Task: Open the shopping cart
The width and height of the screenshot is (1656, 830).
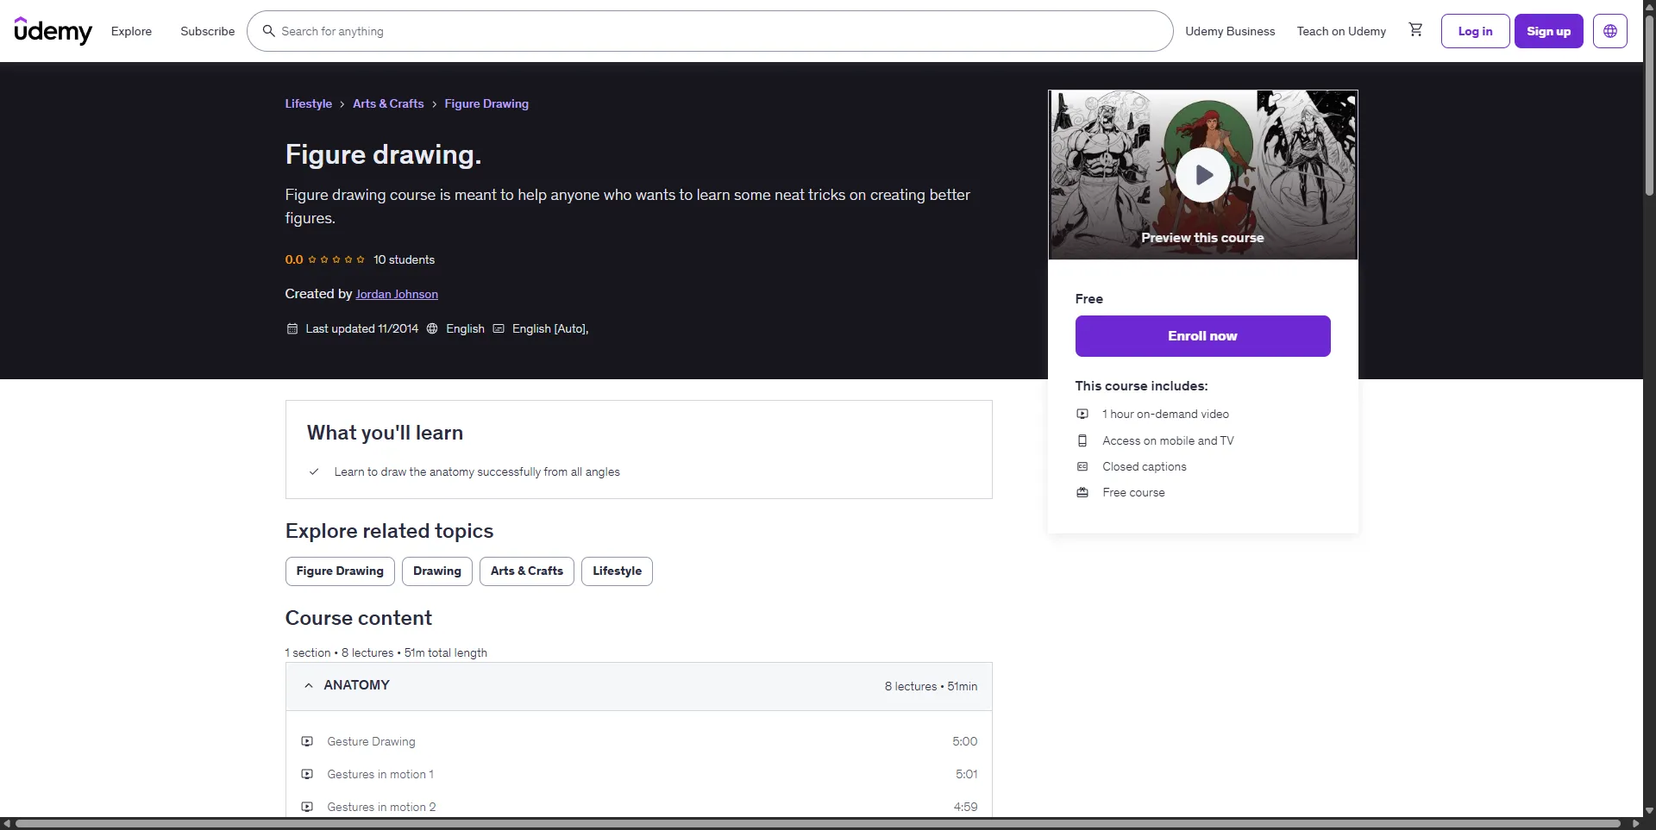Action: pyautogui.click(x=1415, y=30)
